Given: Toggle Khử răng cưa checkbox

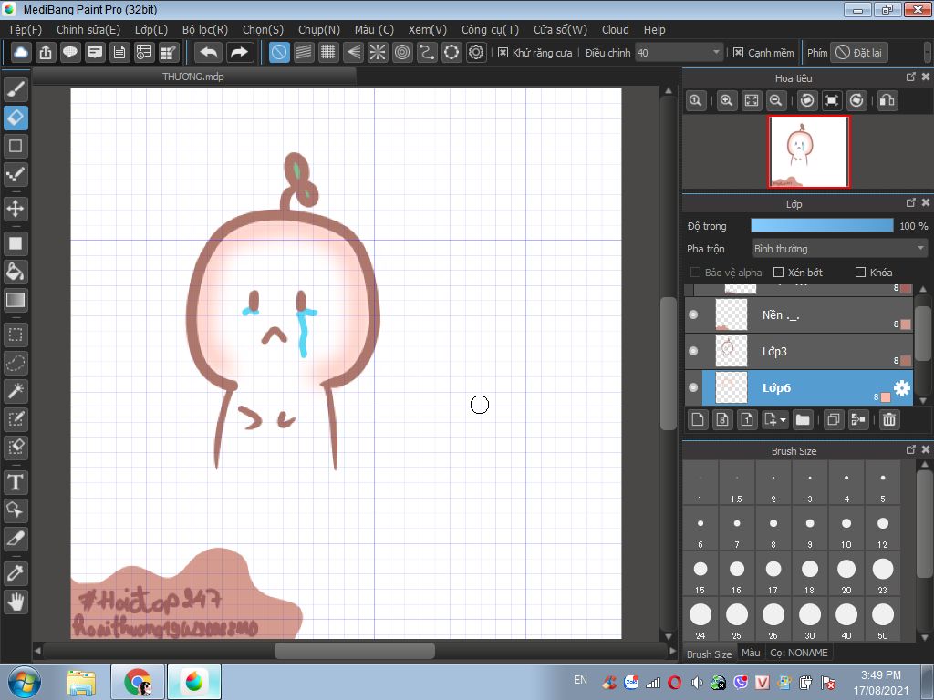Looking at the screenshot, I should pyautogui.click(x=503, y=52).
